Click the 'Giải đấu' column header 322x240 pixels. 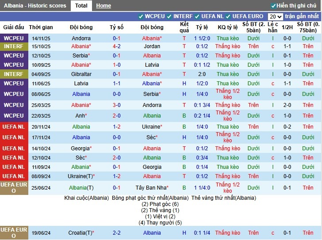tap(14, 27)
